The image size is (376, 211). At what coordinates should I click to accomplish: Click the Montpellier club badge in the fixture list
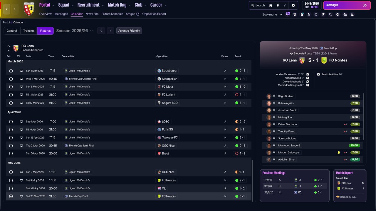coord(159,79)
